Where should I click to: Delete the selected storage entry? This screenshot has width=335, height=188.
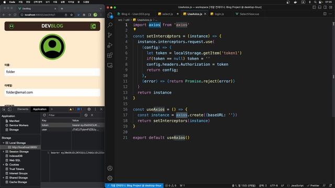(x=92, y=115)
